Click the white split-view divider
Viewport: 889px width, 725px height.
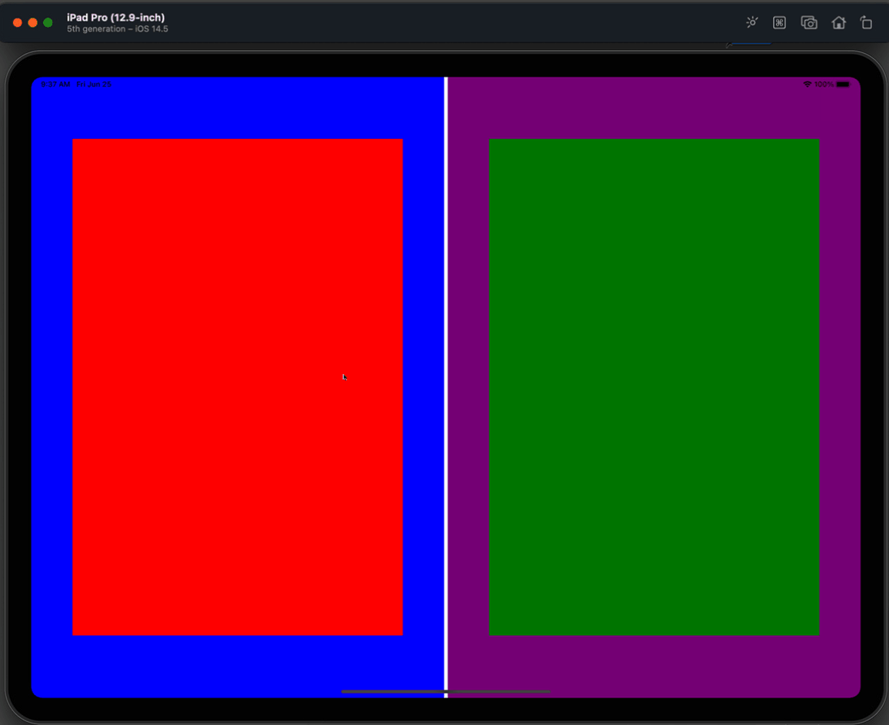[x=446, y=384]
